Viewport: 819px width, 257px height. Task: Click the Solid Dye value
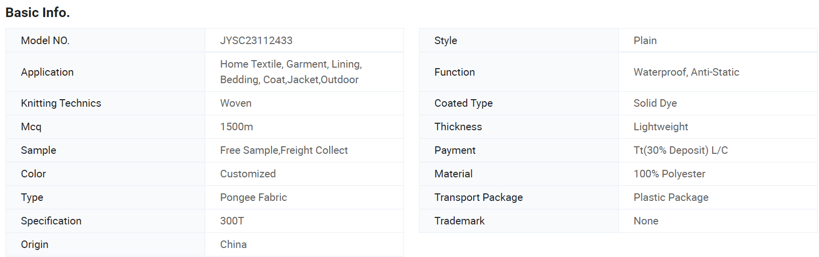[x=655, y=103]
